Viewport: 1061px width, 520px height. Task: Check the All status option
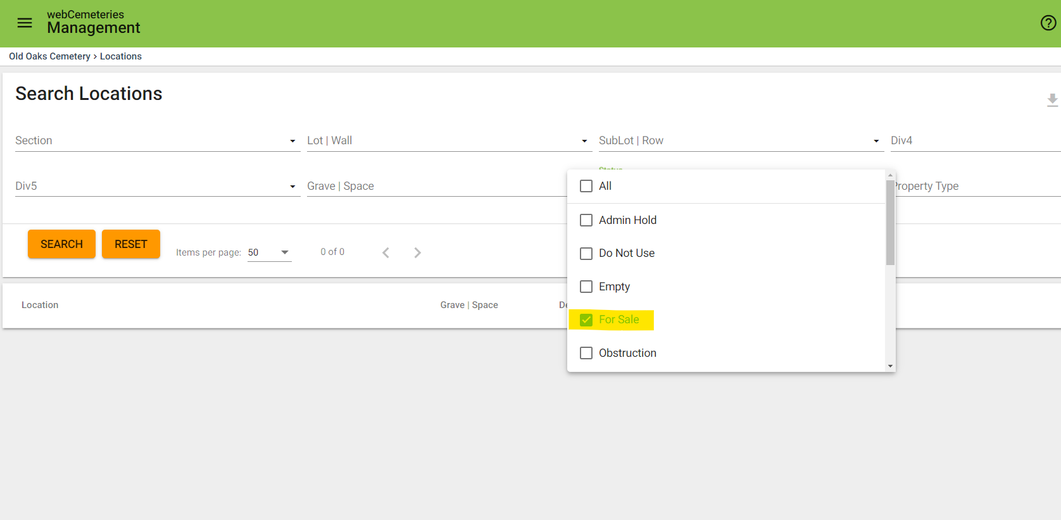pyautogui.click(x=586, y=186)
